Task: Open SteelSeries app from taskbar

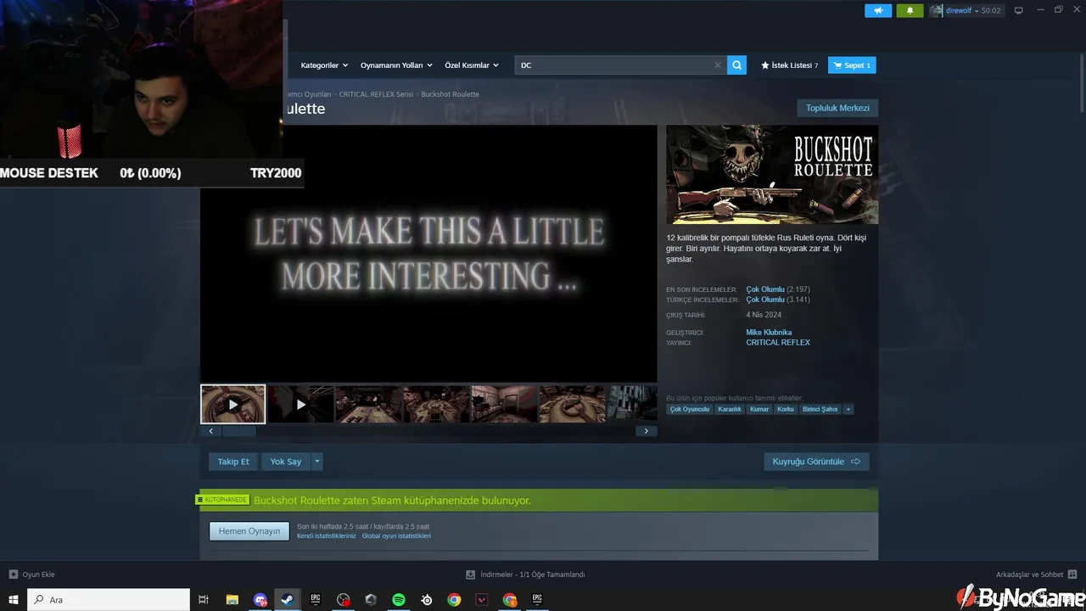Action: pos(427,600)
